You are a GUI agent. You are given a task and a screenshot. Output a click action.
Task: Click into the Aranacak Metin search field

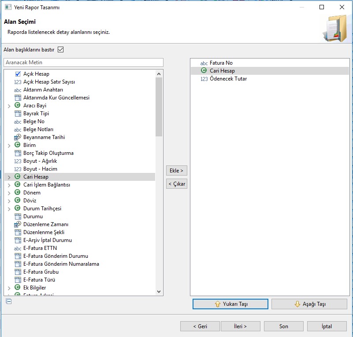pyautogui.click(x=83, y=62)
